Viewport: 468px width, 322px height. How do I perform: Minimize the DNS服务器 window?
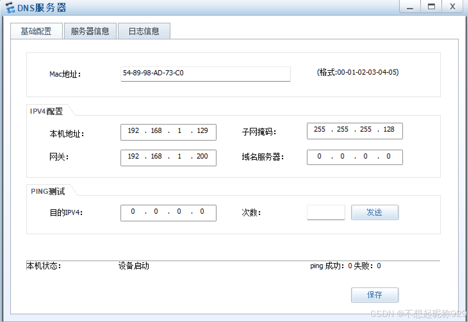point(410,6)
